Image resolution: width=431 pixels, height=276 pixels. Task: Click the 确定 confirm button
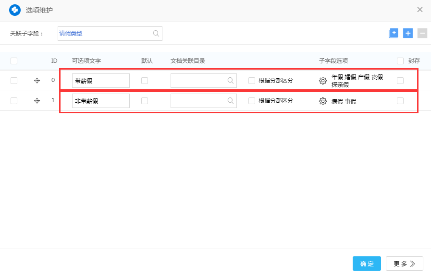pyautogui.click(x=367, y=264)
